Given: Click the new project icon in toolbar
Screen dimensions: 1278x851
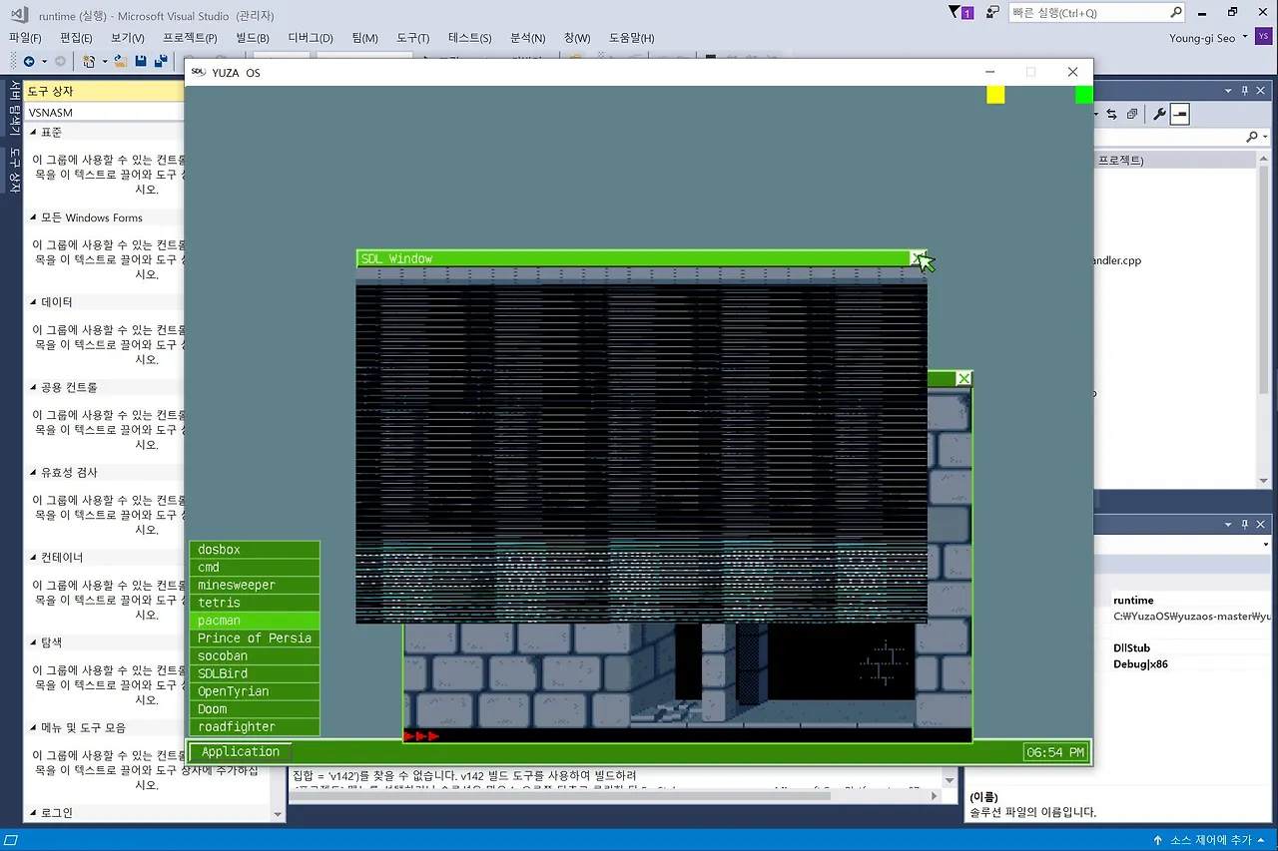Looking at the screenshot, I should coord(89,62).
